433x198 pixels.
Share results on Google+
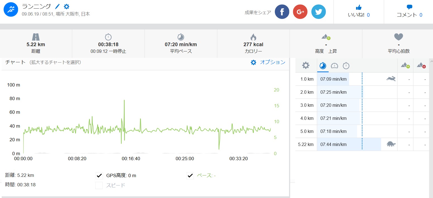tap(300, 12)
